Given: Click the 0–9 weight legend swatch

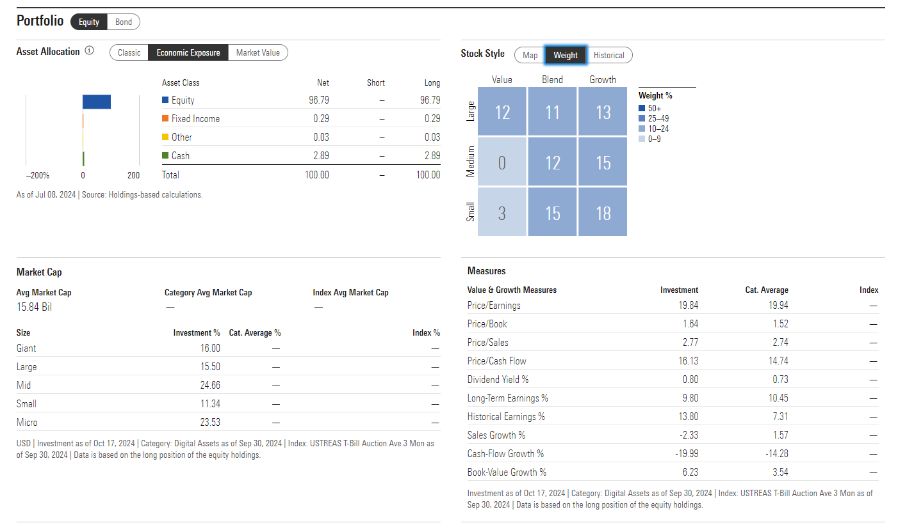Looking at the screenshot, I should coord(642,139).
